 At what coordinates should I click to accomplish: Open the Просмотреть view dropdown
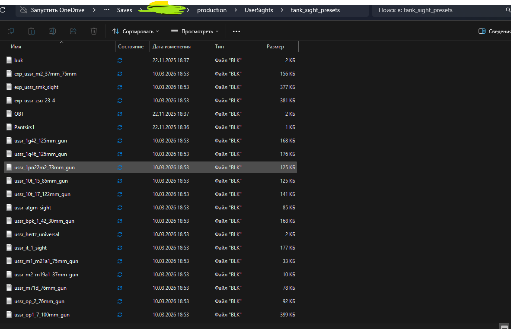coord(195,31)
